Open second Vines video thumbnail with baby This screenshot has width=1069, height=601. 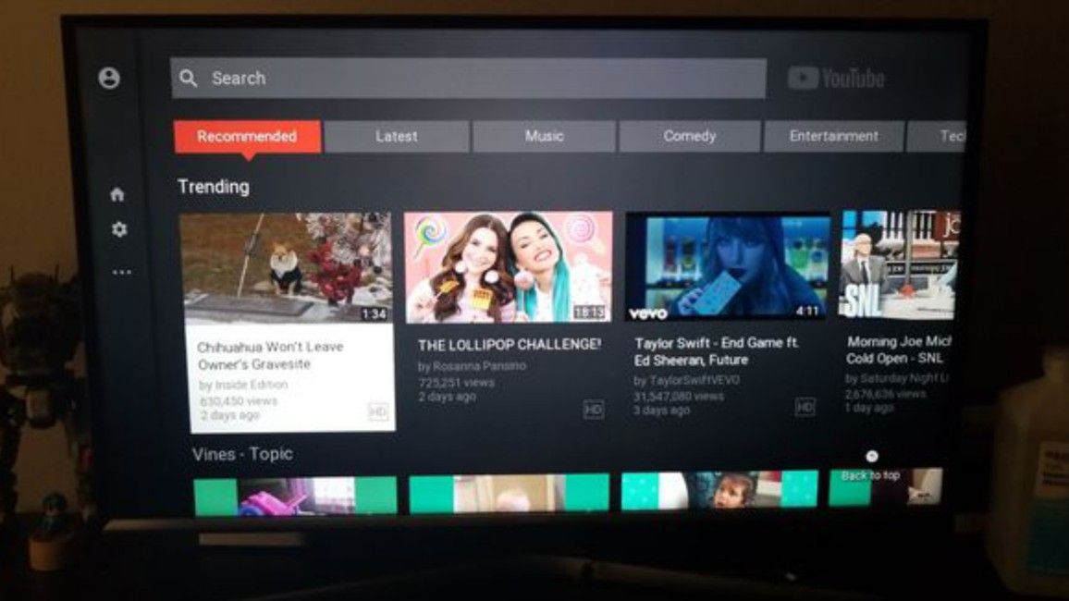click(509, 493)
